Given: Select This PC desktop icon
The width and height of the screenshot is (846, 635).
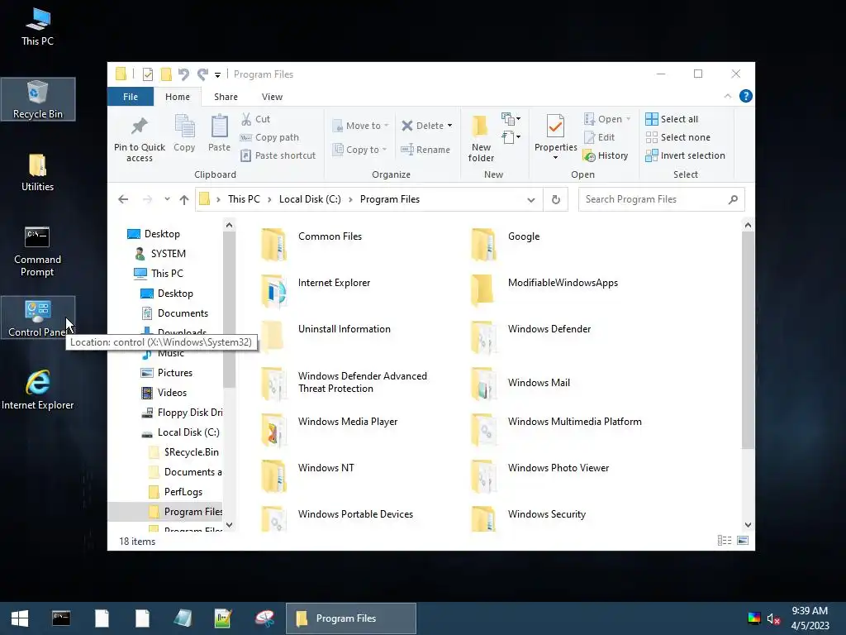Looking at the screenshot, I should [38, 27].
